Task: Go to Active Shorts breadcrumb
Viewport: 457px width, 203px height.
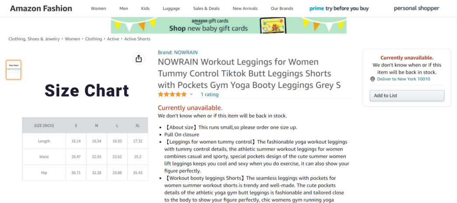Action: pyautogui.click(x=137, y=39)
